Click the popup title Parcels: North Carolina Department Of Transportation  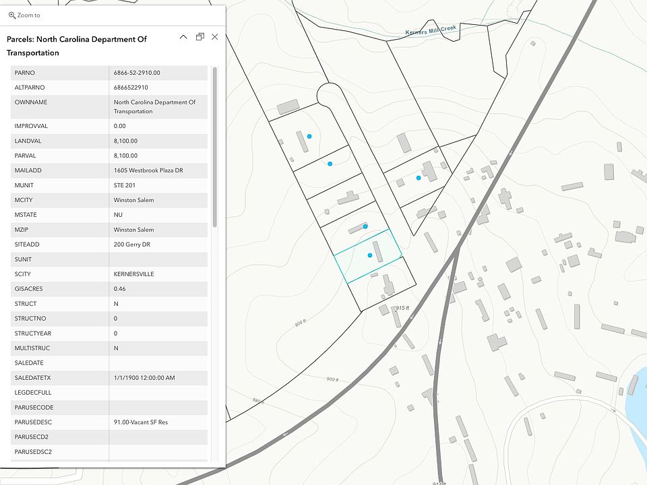77,46
